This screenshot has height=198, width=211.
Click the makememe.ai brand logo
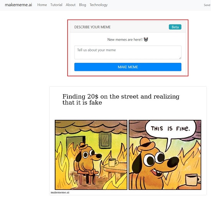(x=18, y=5)
